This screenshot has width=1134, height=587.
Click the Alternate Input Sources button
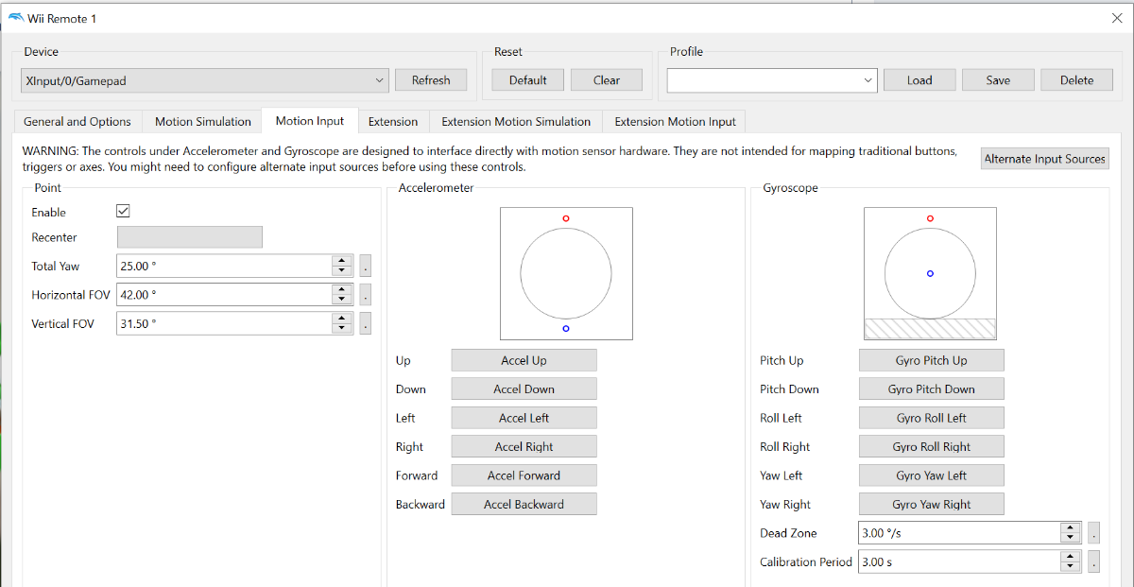pos(1044,159)
